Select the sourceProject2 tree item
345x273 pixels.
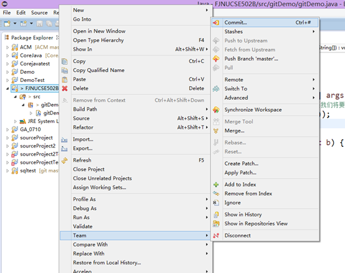tap(37, 146)
